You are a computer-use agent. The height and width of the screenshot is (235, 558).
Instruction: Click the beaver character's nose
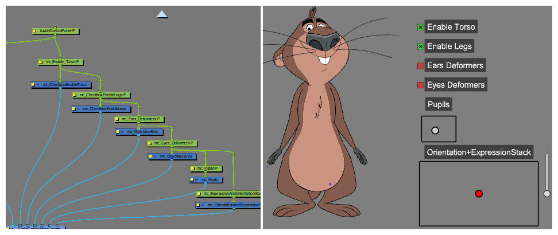(x=322, y=41)
